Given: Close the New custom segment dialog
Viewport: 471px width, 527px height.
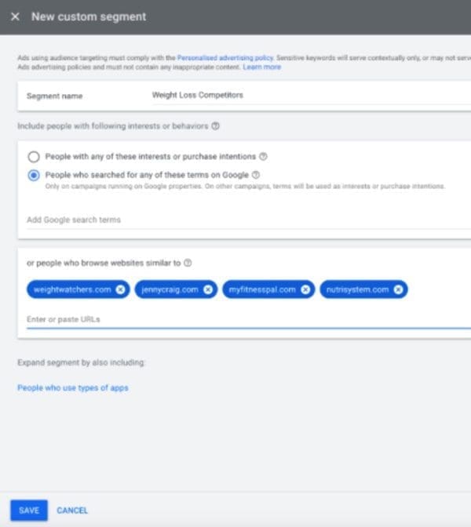Looking at the screenshot, I should click(15, 16).
